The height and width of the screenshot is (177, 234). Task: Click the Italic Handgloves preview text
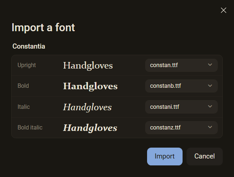click(x=87, y=107)
